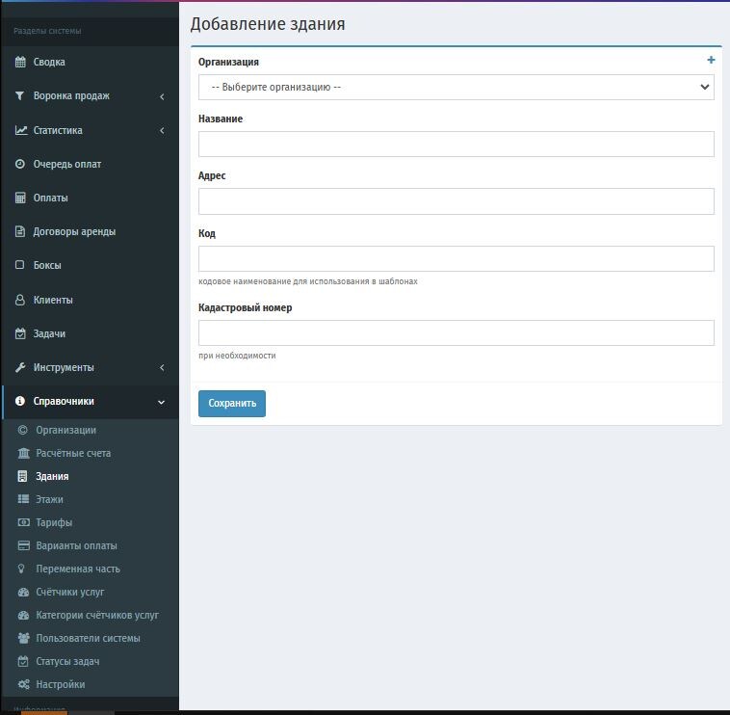Click the calculator icon beside Оплаты
The image size is (730, 715).
coord(20,198)
